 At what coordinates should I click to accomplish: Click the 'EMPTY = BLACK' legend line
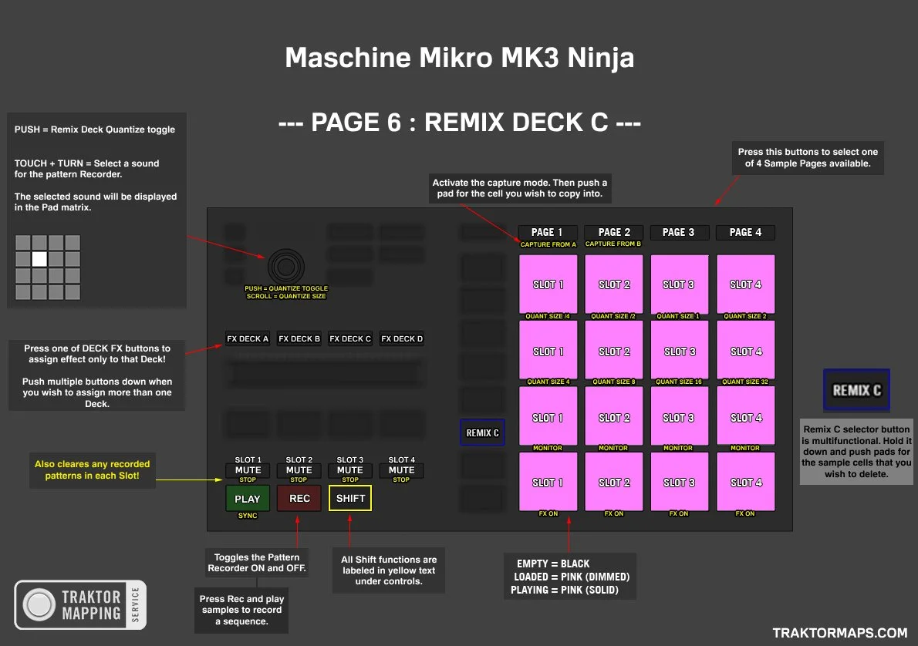552,564
